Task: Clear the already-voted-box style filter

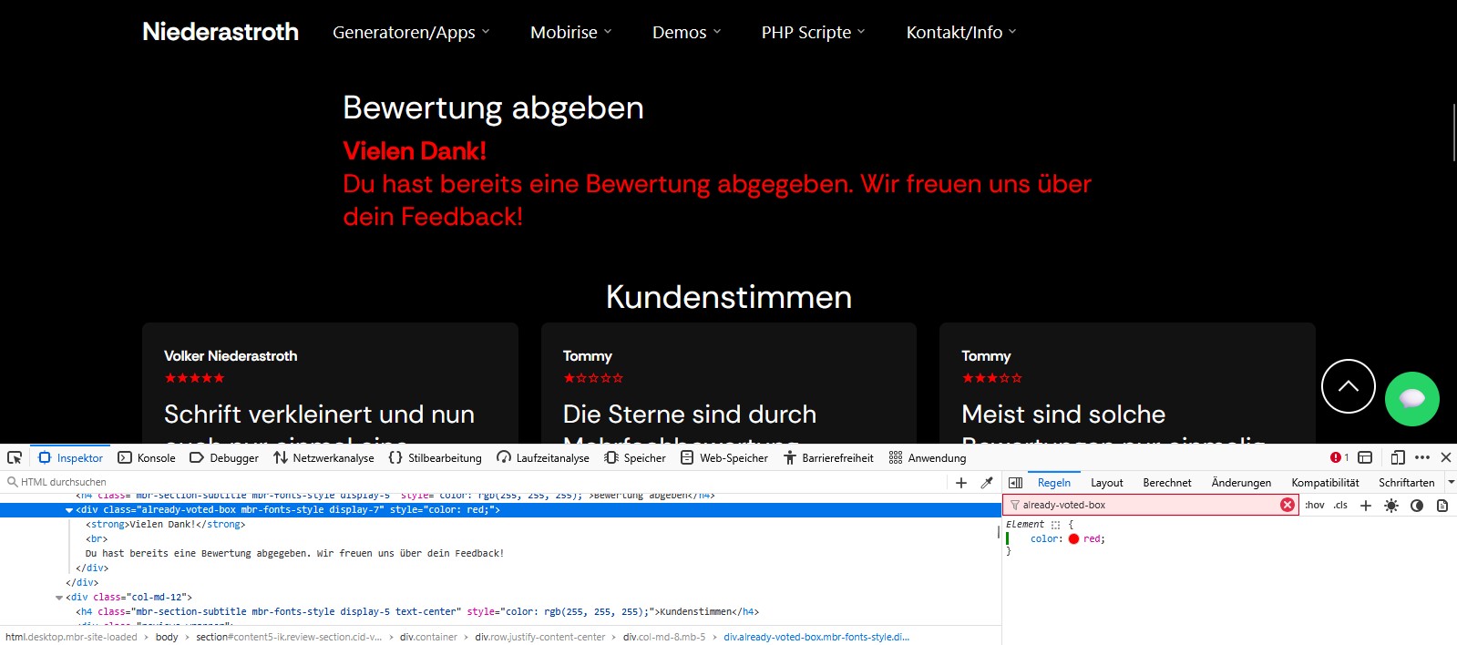Action: click(x=1287, y=505)
